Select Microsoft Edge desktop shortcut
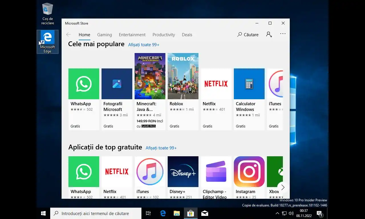 pyautogui.click(x=48, y=42)
